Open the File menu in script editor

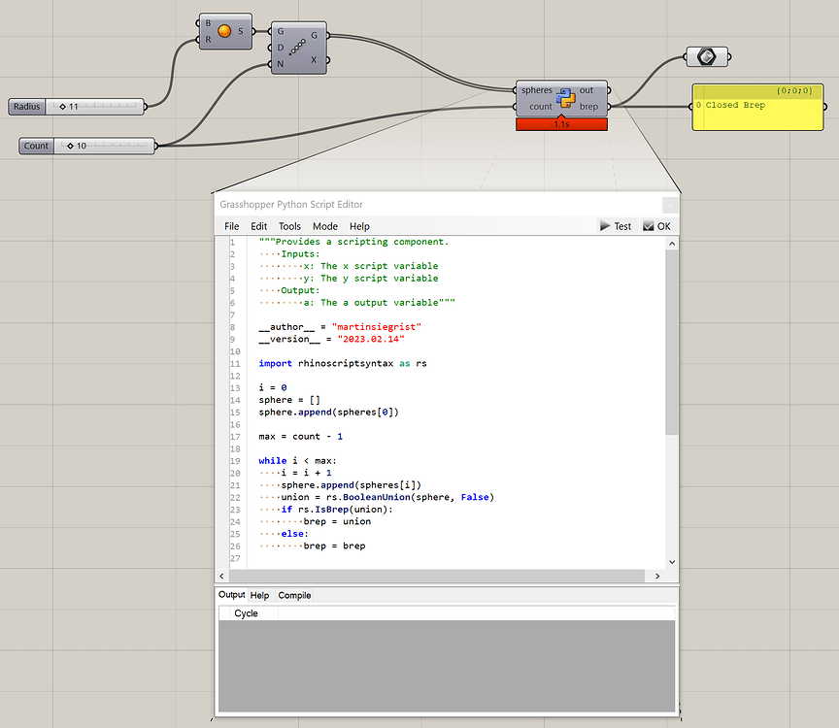point(232,226)
